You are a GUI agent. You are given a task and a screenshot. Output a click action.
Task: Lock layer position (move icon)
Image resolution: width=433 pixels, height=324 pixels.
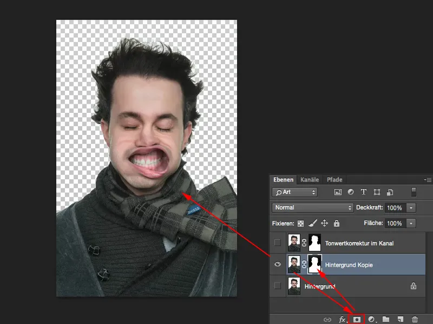(324, 223)
